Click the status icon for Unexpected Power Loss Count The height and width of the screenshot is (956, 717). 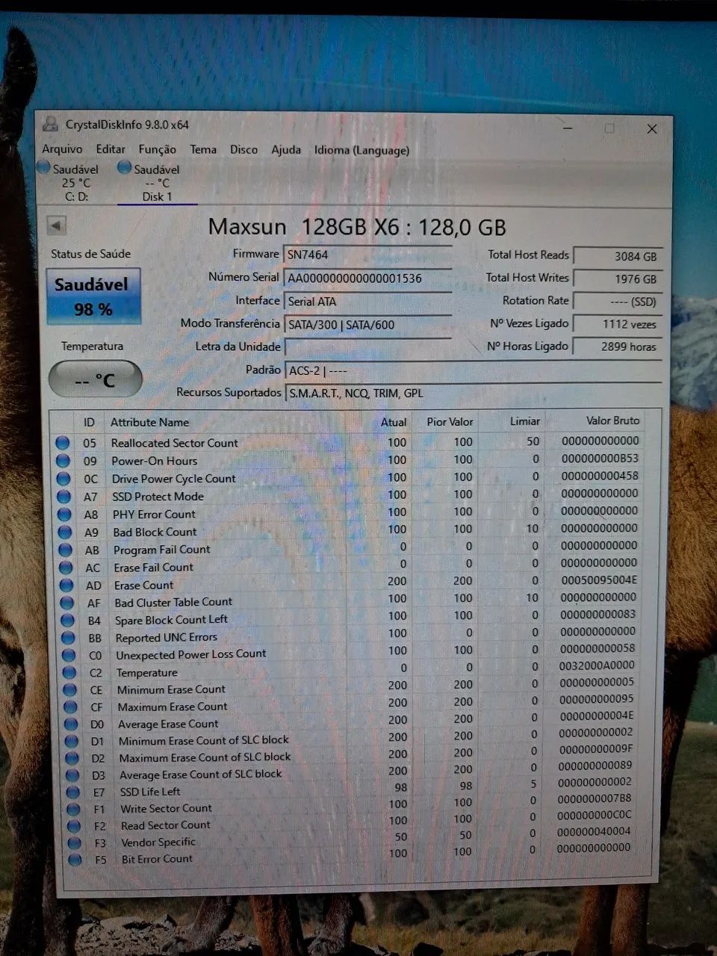point(69,656)
